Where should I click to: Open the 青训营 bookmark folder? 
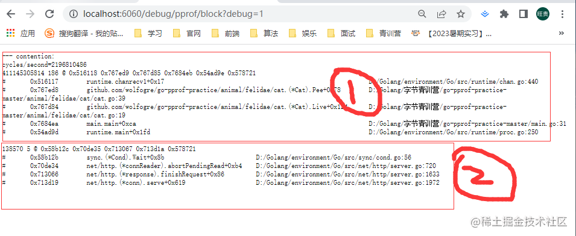(x=384, y=34)
